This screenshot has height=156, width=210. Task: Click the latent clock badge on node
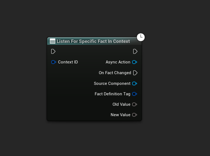[x=141, y=37]
